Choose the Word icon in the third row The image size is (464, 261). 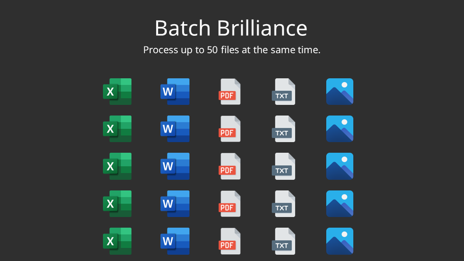click(x=175, y=166)
